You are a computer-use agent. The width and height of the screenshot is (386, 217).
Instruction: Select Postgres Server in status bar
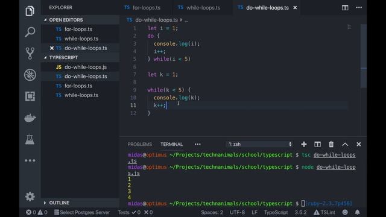[x=82, y=212]
